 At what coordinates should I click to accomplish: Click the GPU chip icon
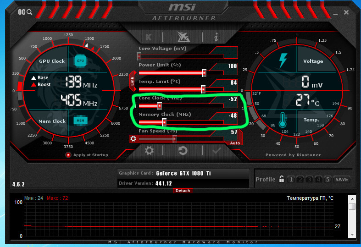point(80,60)
